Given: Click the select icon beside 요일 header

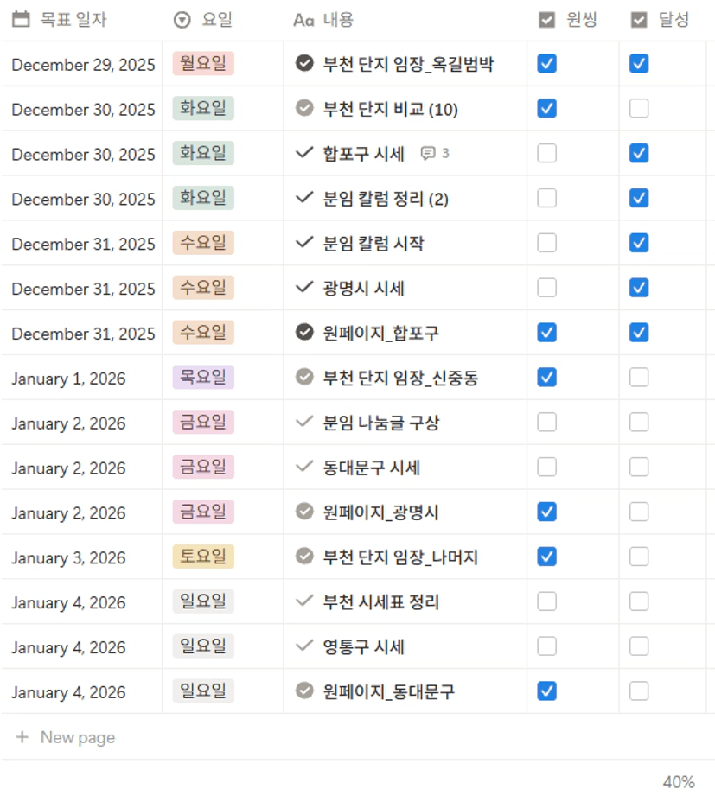Looking at the screenshot, I should [x=182, y=20].
